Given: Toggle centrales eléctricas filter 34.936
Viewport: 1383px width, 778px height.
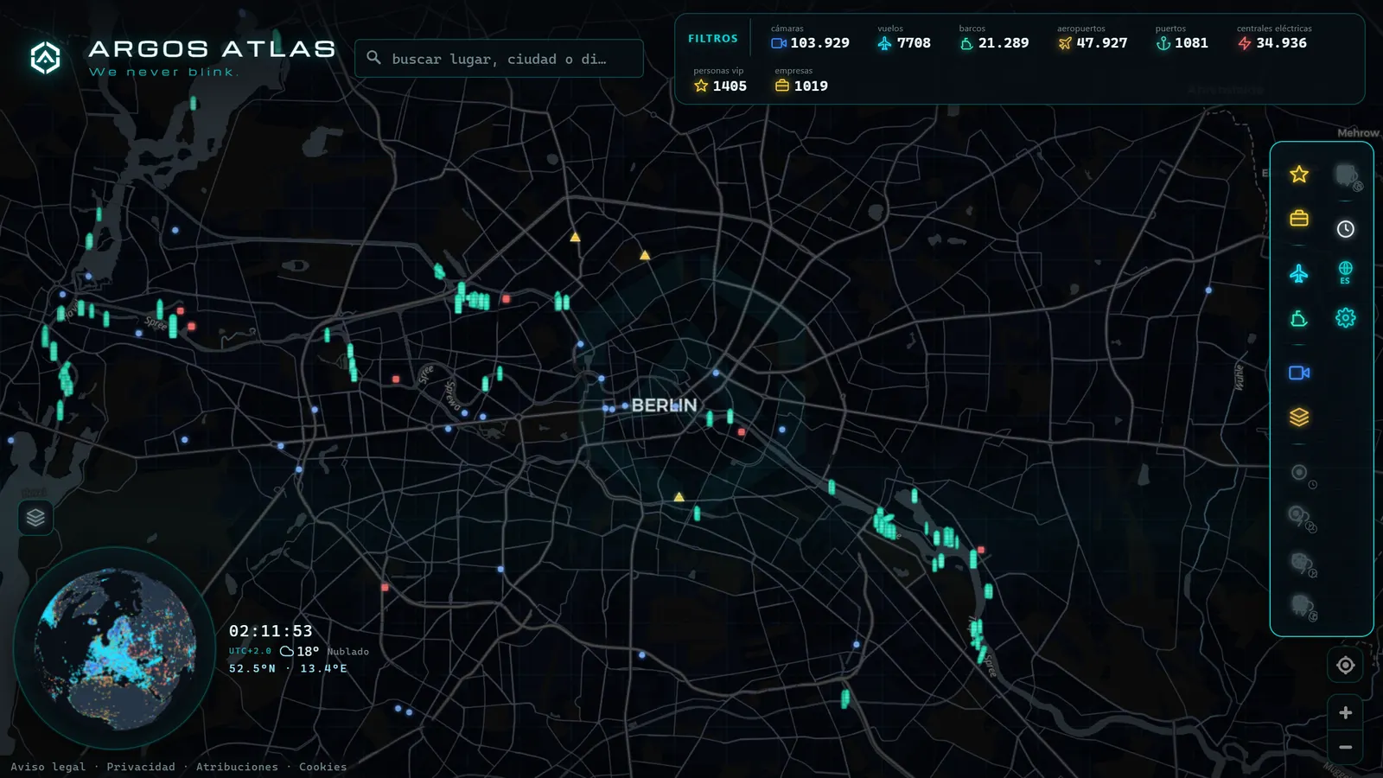Looking at the screenshot, I should click(x=1274, y=37).
